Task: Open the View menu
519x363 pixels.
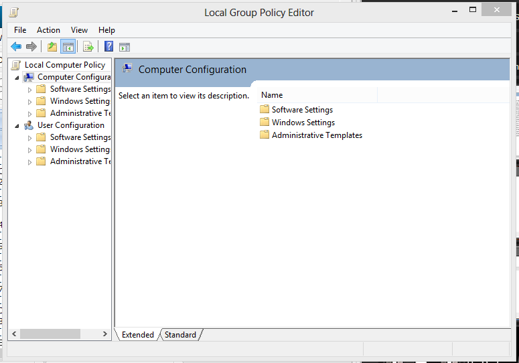Action: point(79,30)
